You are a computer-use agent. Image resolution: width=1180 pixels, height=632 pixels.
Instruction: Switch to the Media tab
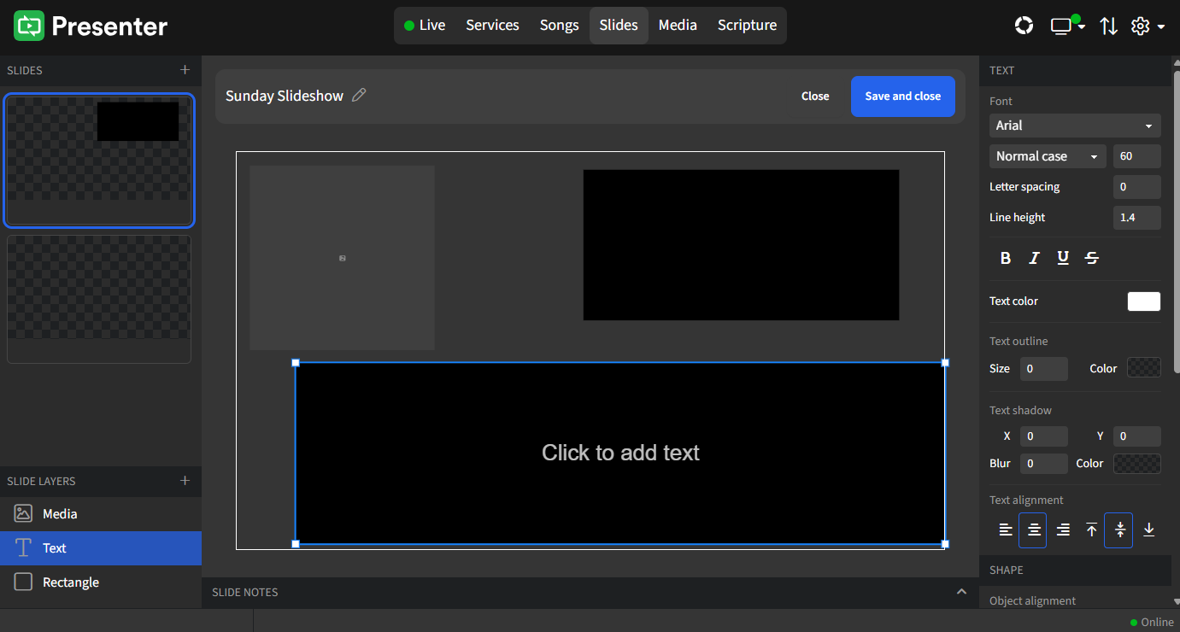(678, 25)
